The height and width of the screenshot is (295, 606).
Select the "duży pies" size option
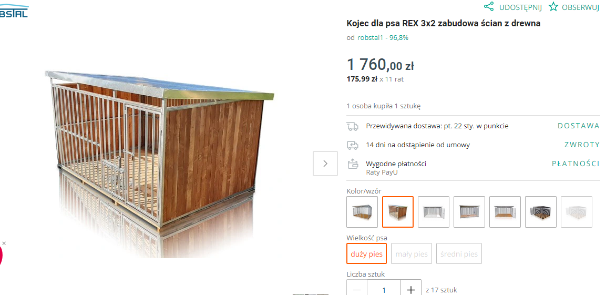pyautogui.click(x=366, y=253)
